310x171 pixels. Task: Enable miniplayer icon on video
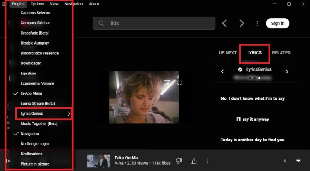click(x=167, y=82)
